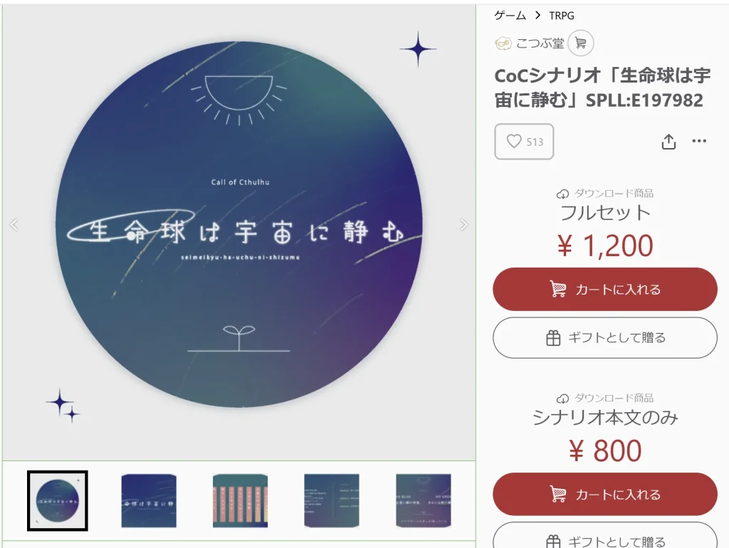Click the こつぶ堂 shop avatar icon
This screenshot has height=548, width=729.
(503, 43)
